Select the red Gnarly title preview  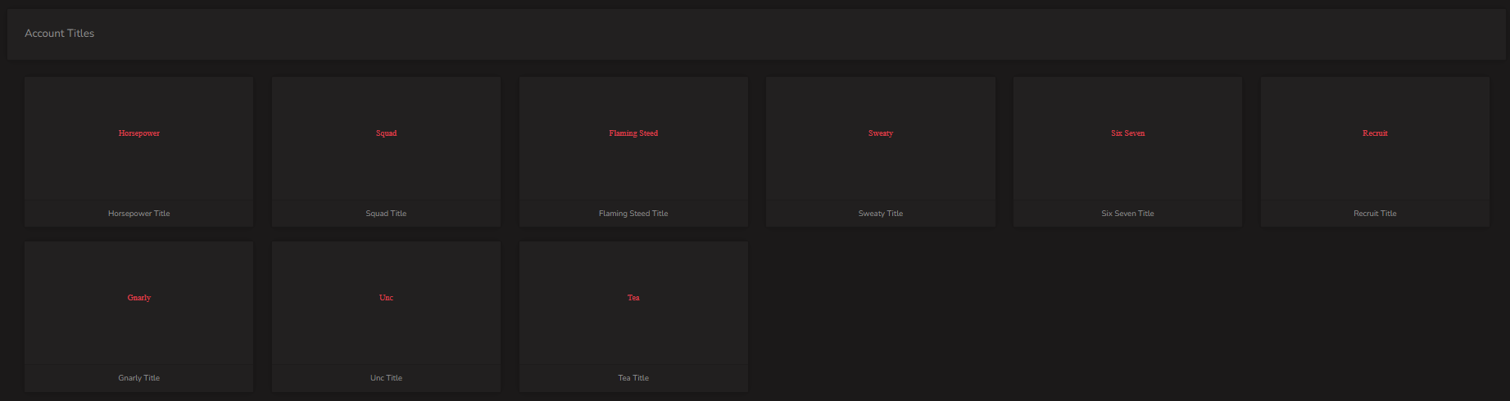pos(139,298)
